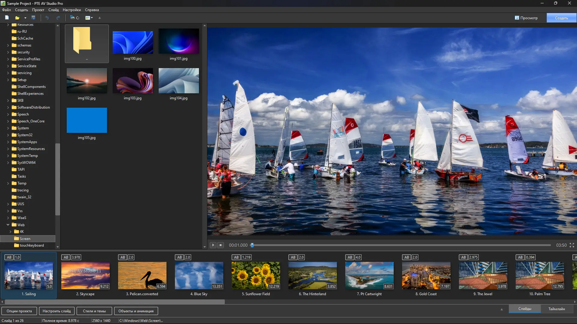This screenshot has height=324, width=577.
Task: Select drive C: from the toolbar icon
Action: tap(74, 18)
